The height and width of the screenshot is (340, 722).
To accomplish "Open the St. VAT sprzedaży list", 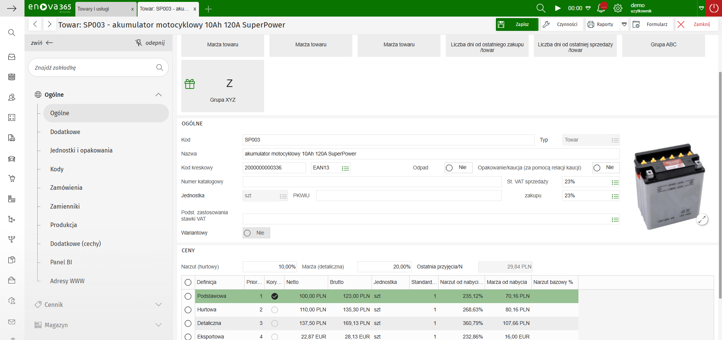I will (x=615, y=182).
